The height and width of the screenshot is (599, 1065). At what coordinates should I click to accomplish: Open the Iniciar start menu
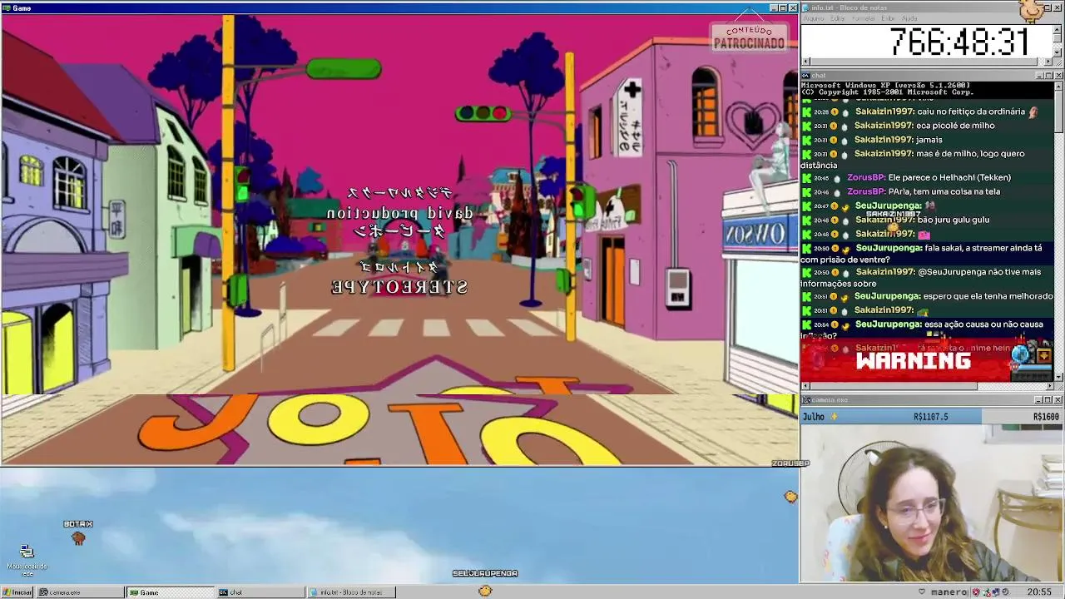point(17,592)
